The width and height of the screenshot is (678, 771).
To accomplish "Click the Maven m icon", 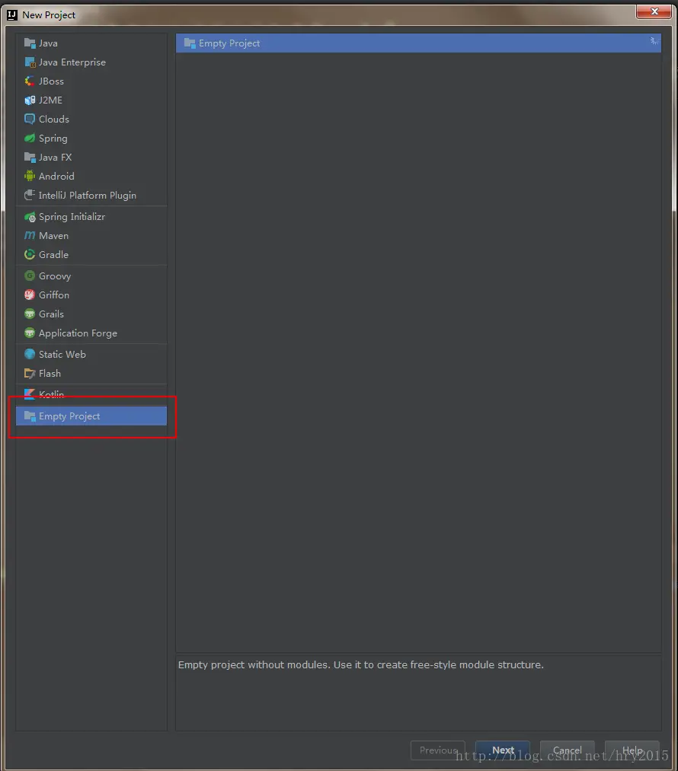I will [x=30, y=235].
